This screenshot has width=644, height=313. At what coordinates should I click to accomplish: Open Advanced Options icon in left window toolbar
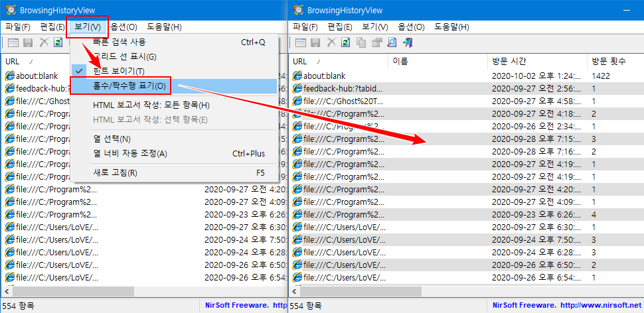pyautogui.click(x=13, y=42)
